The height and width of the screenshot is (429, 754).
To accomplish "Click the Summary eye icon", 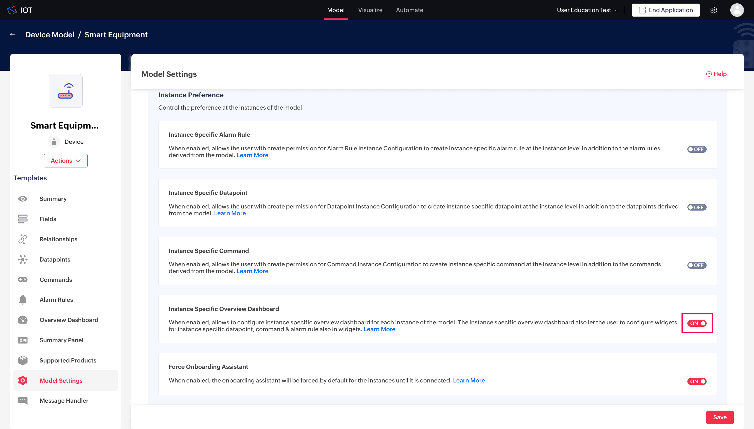I will tap(22, 199).
